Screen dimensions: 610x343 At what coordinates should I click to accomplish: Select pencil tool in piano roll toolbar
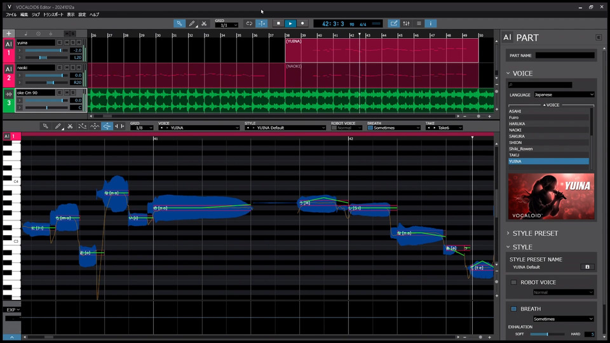(x=58, y=126)
